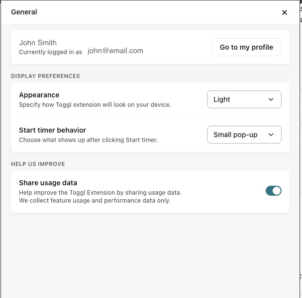Click the Start timer behavior description text

tap(88, 140)
